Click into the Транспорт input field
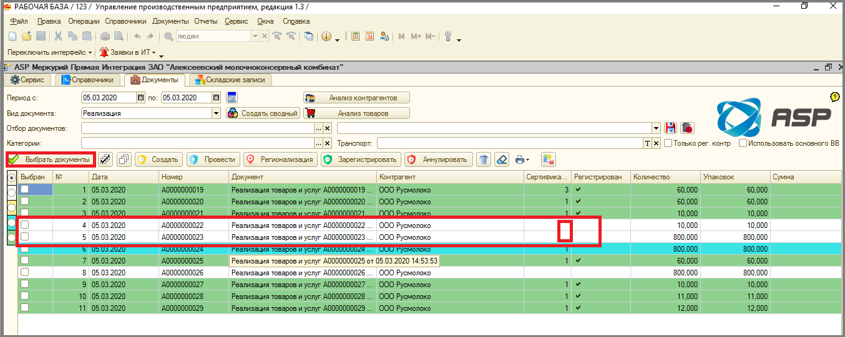 coord(509,143)
